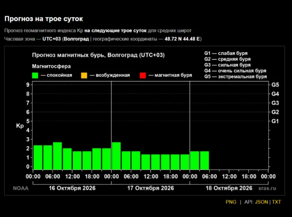Open the PNG export link
The height and width of the screenshot is (217, 292).
(231, 202)
